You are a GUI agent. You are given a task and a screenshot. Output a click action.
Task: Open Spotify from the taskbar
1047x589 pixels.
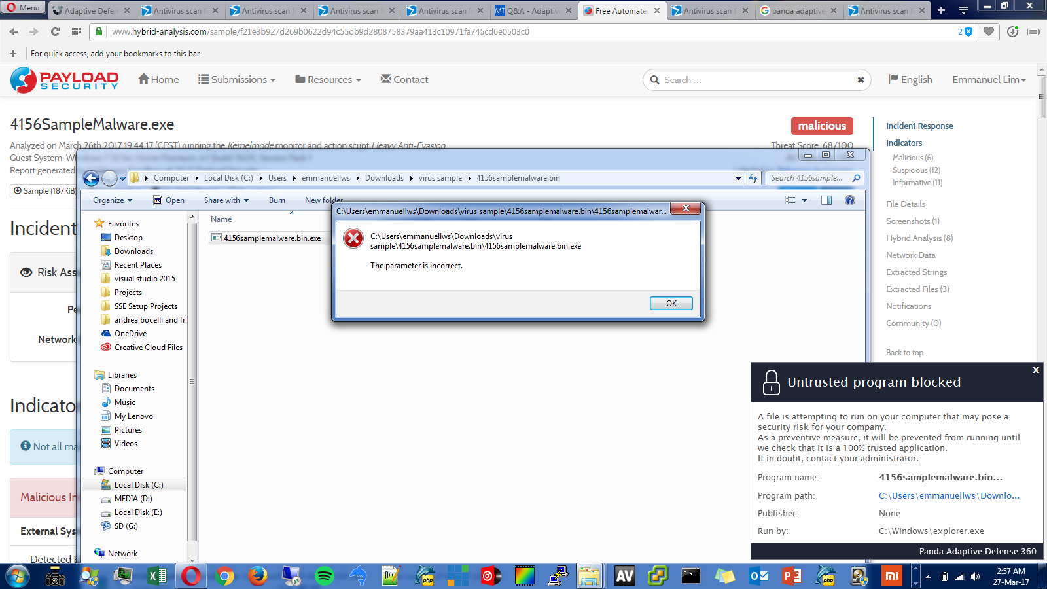[x=325, y=577]
